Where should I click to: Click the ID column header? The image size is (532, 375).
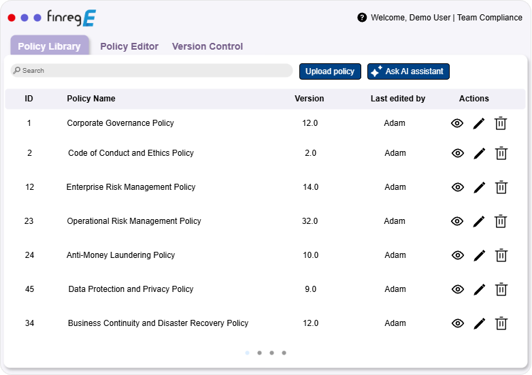coord(29,99)
